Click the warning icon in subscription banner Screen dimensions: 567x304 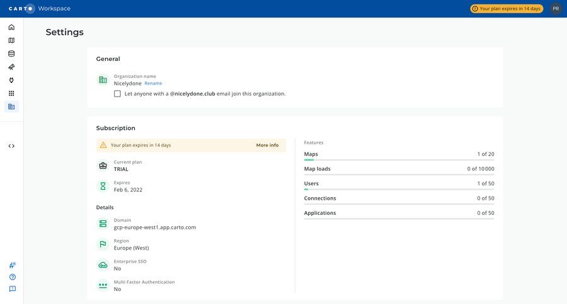tap(103, 145)
